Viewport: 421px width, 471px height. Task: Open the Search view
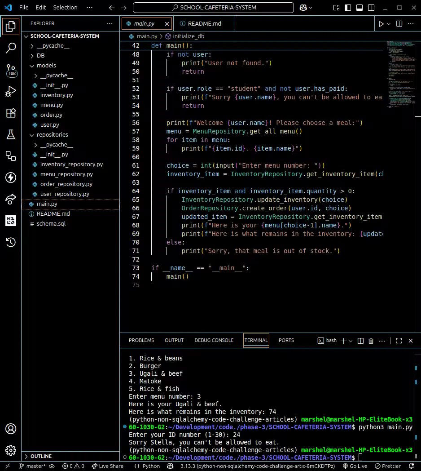point(11,48)
